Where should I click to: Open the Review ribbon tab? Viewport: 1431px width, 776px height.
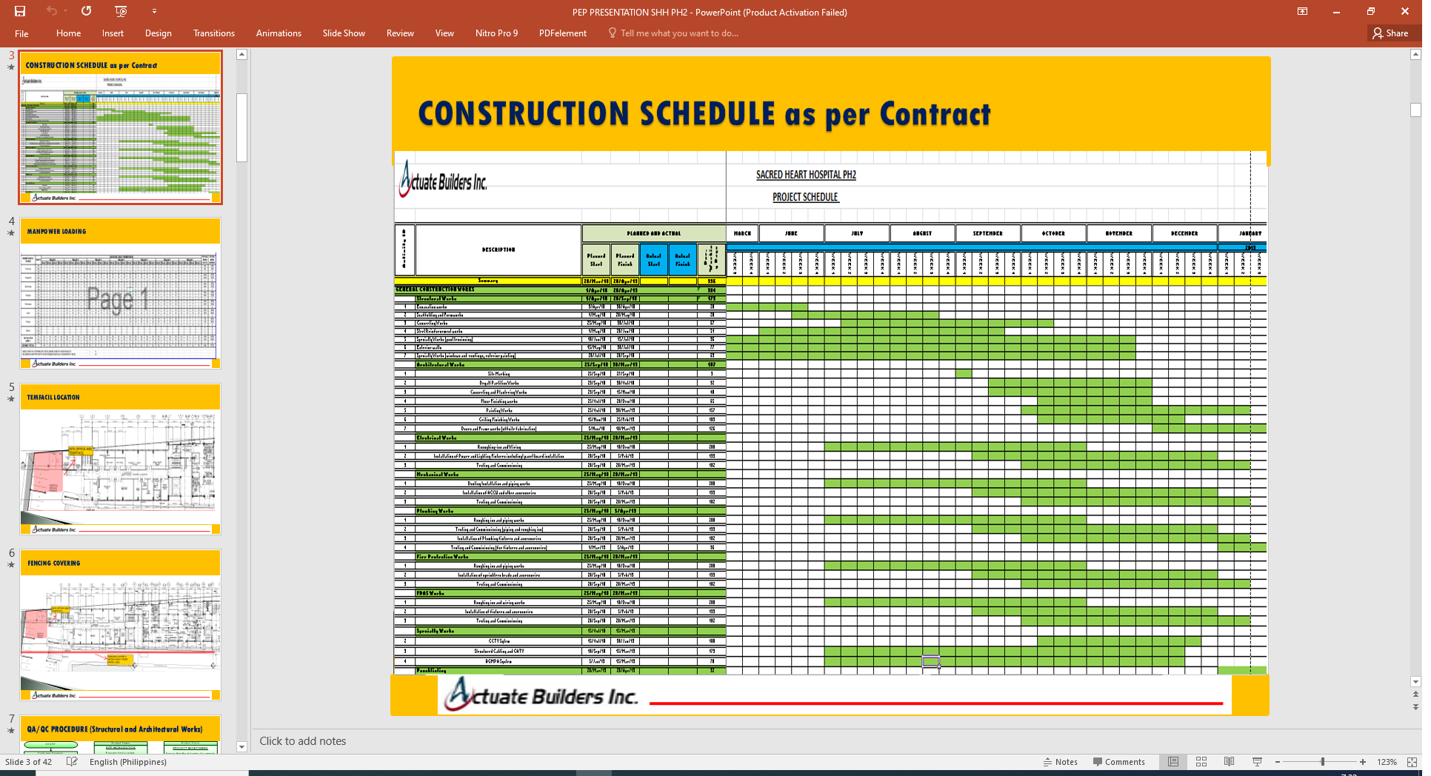tap(400, 33)
